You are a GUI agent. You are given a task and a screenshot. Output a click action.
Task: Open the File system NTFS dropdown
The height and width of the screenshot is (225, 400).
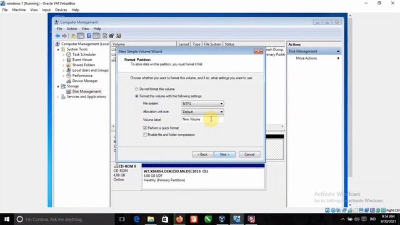point(202,104)
